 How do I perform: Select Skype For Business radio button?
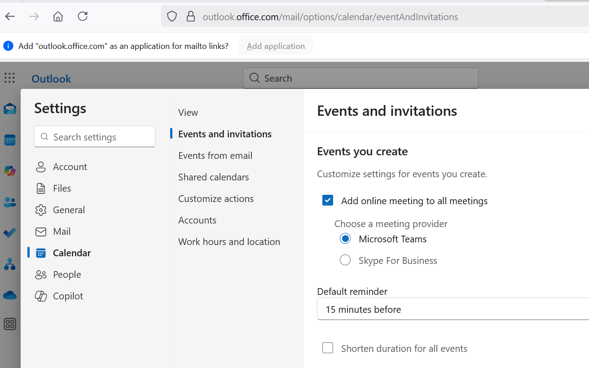click(345, 260)
